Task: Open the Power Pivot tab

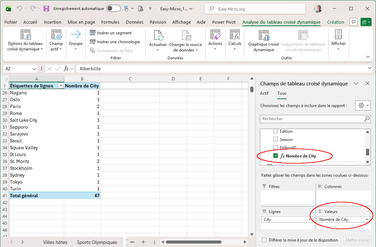Action: pyautogui.click(x=224, y=22)
